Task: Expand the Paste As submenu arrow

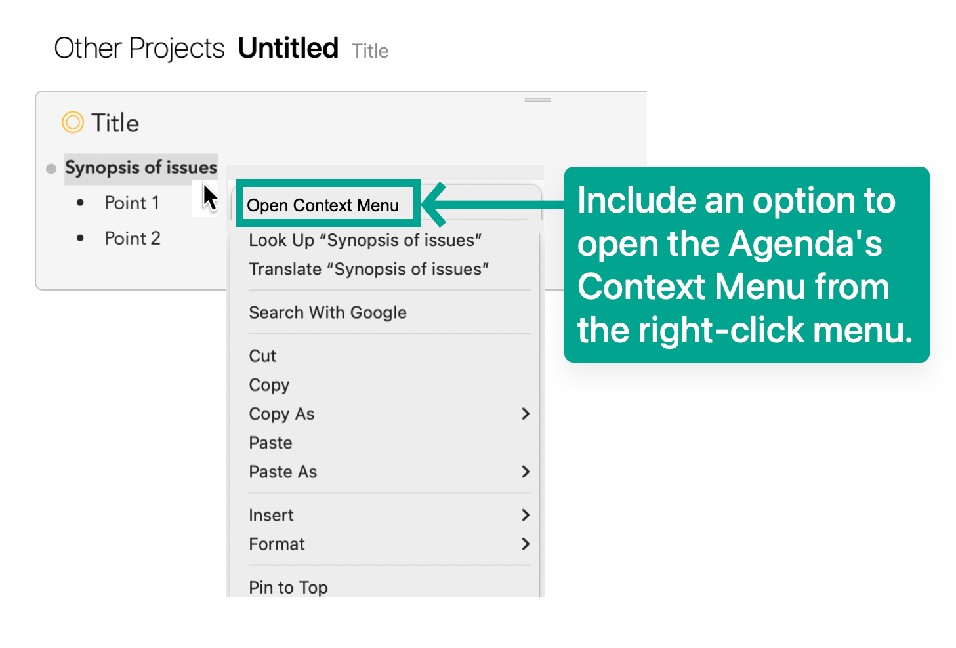Action: tap(525, 472)
